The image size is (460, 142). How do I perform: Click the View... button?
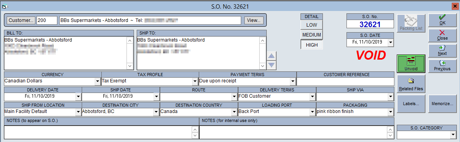[254, 20]
